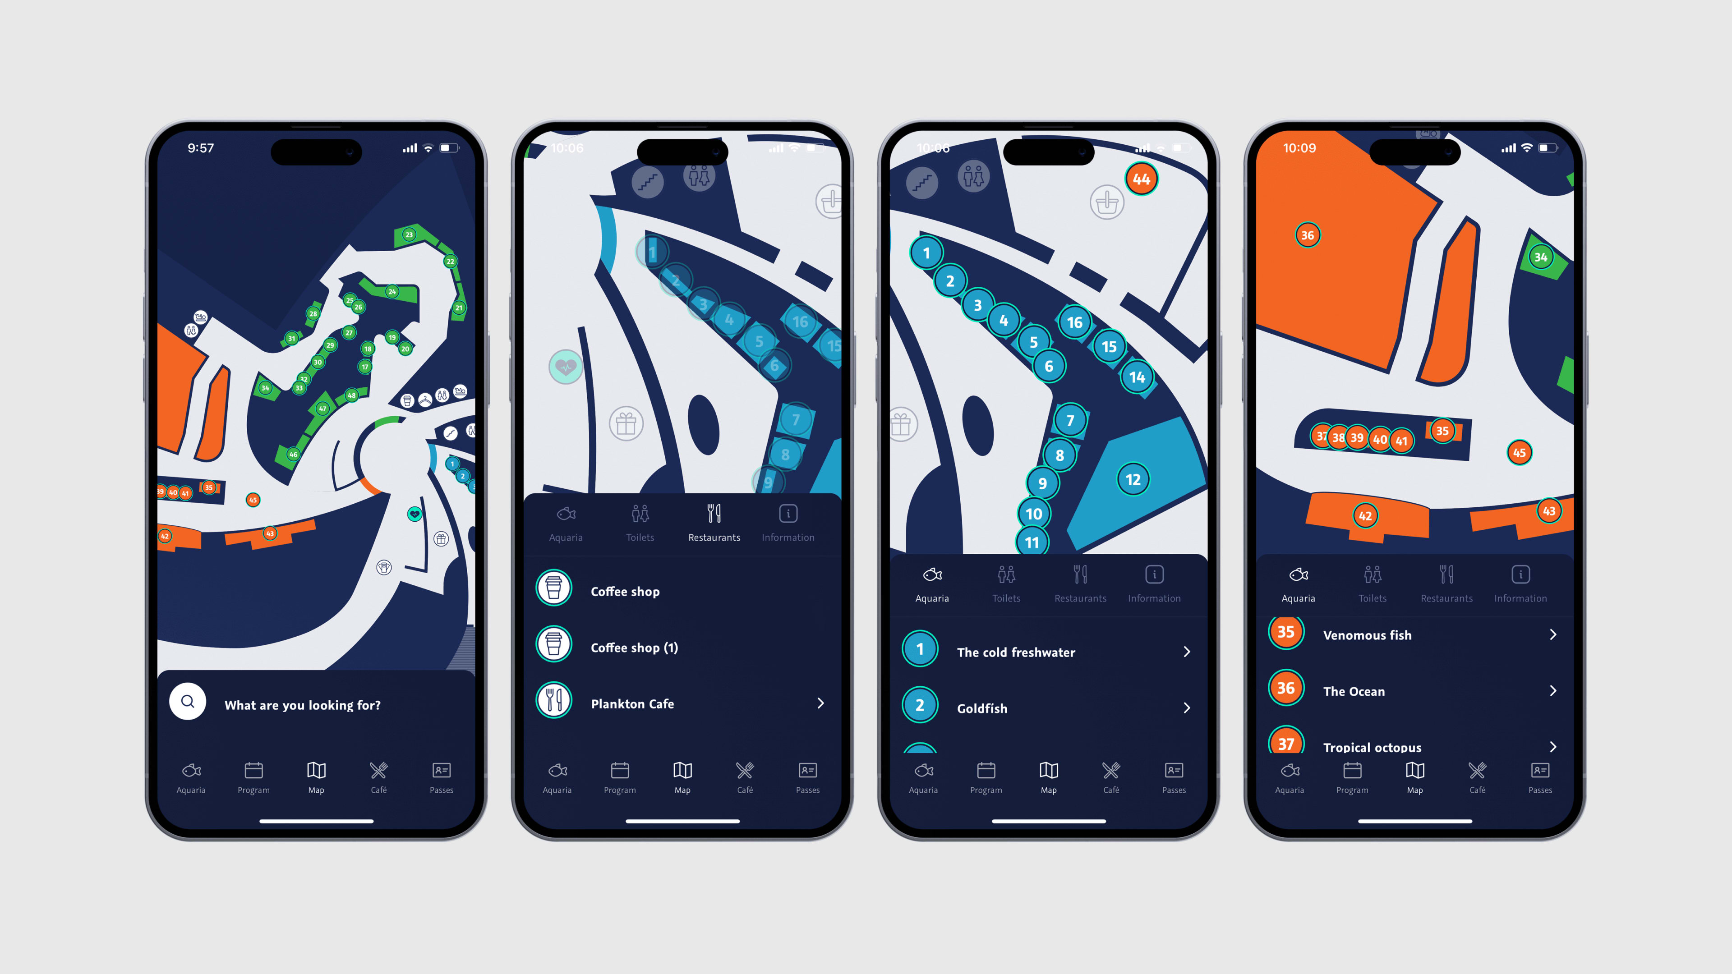Image resolution: width=1732 pixels, height=974 pixels.
Task: Tap the Restaurants filter icon on map
Action: coord(714,523)
